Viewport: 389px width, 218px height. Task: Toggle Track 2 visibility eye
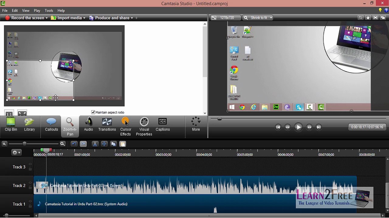pos(30,183)
